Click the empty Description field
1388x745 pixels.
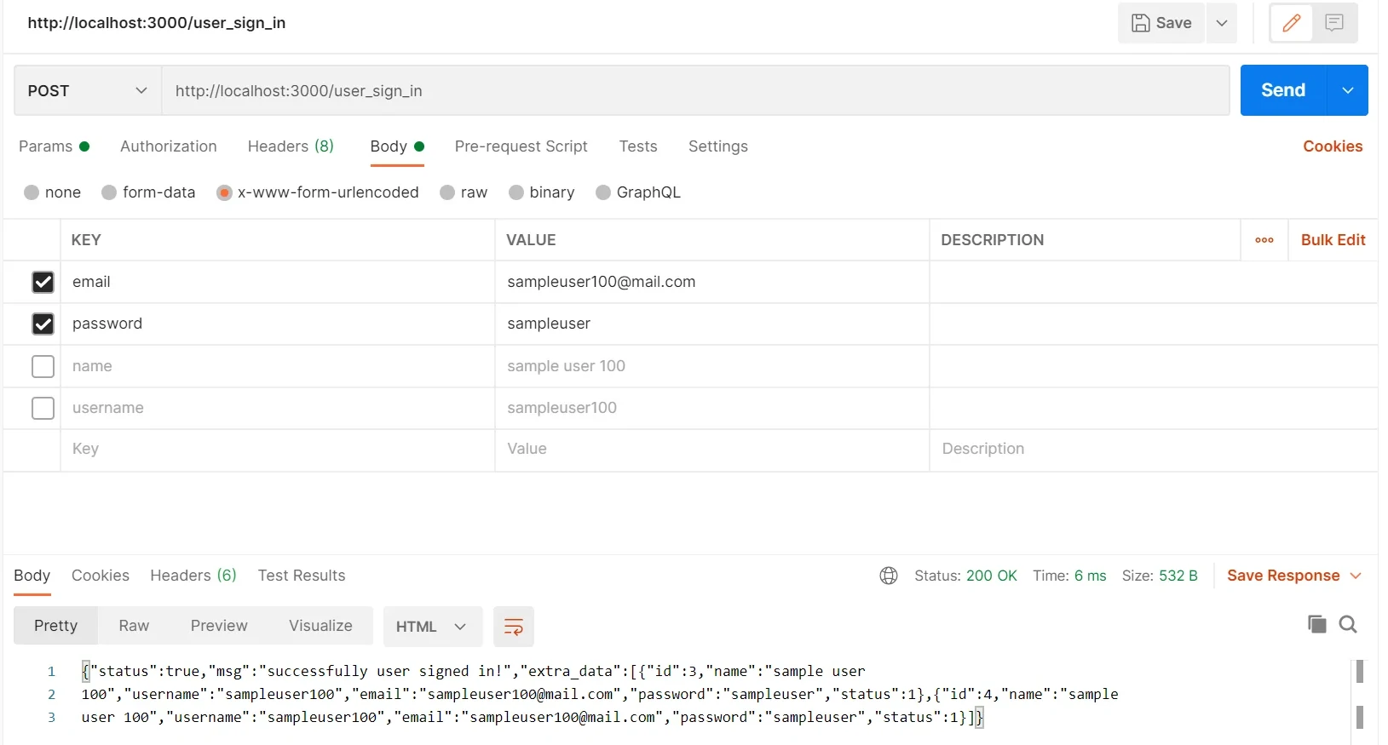pos(1154,450)
